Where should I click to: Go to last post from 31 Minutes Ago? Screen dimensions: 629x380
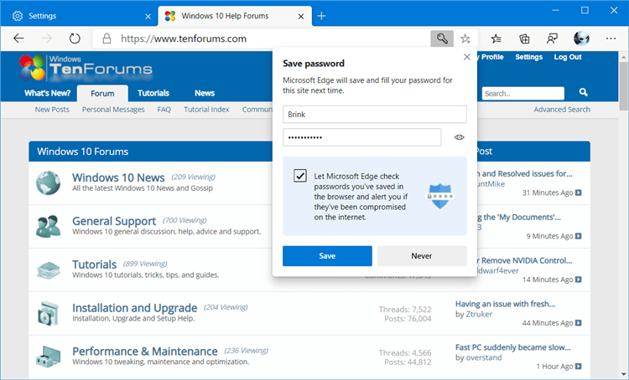(x=579, y=193)
